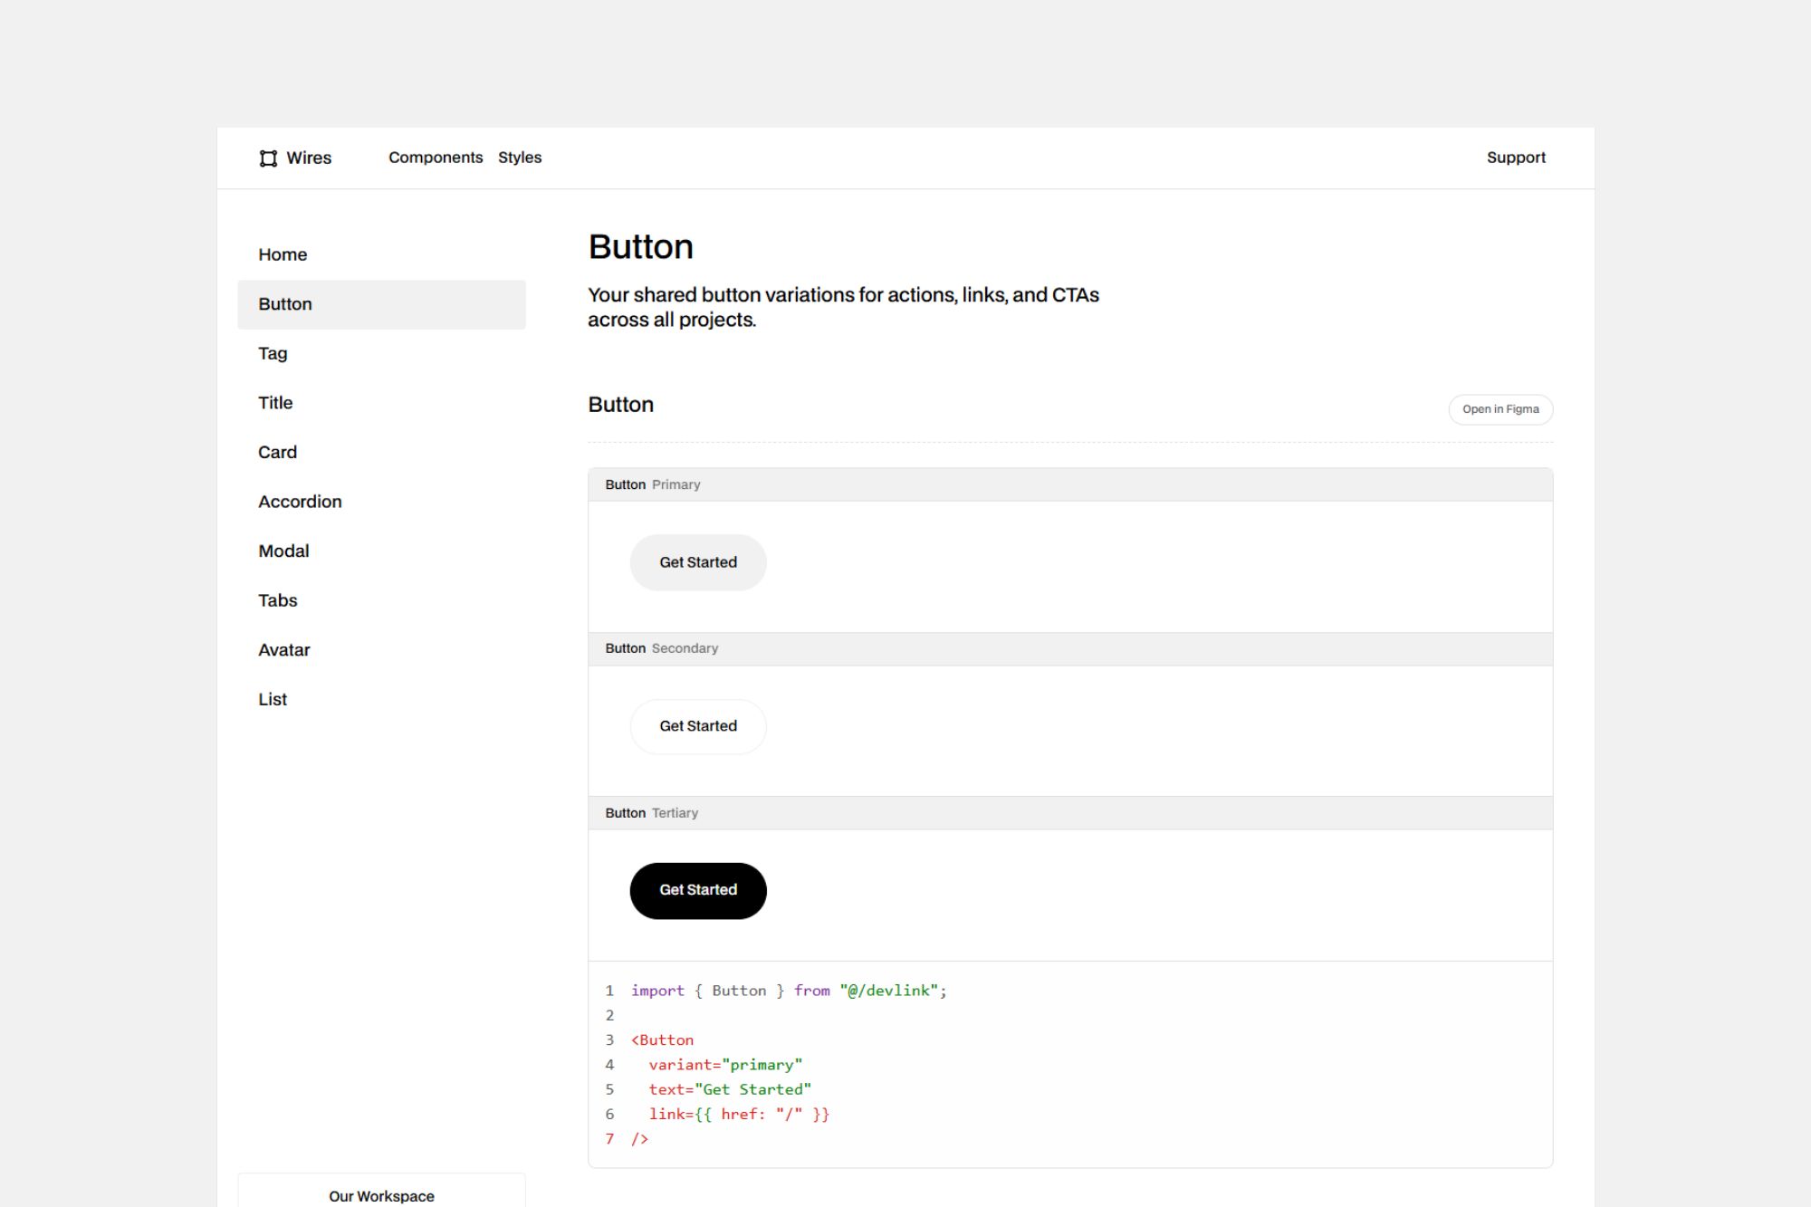This screenshot has height=1207, width=1811.
Task: Go to Home in sidebar
Action: coord(283,254)
